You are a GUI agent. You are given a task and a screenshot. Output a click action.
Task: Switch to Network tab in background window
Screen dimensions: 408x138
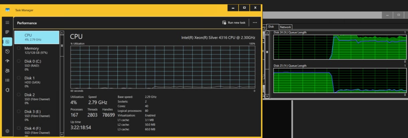pos(285,27)
